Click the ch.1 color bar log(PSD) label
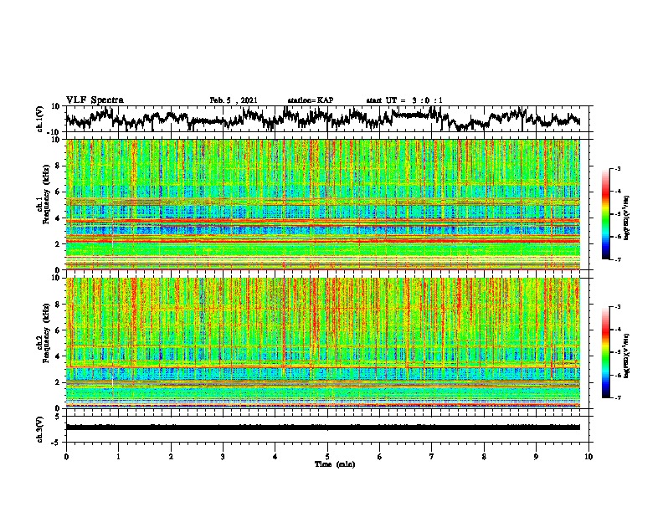The height and width of the screenshot is (512, 663). pyautogui.click(x=627, y=218)
